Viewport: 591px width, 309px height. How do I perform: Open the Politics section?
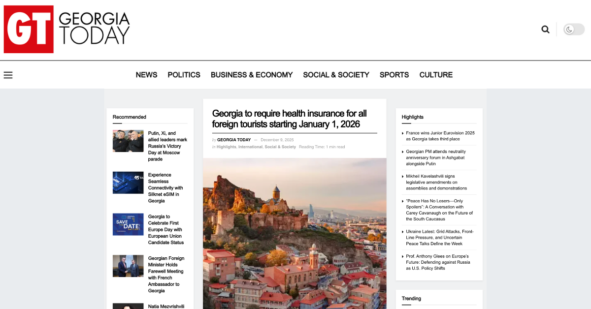184,75
